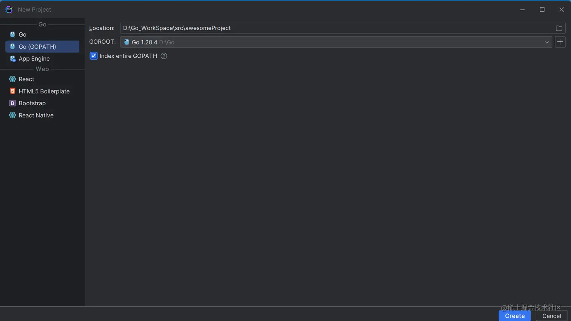571x321 pixels.
Task: Minimize the New Project window
Action: point(522,9)
